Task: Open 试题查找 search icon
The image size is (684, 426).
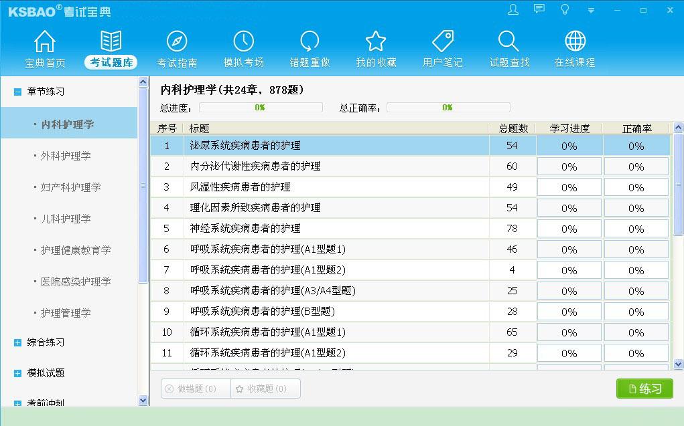Action: click(x=508, y=42)
